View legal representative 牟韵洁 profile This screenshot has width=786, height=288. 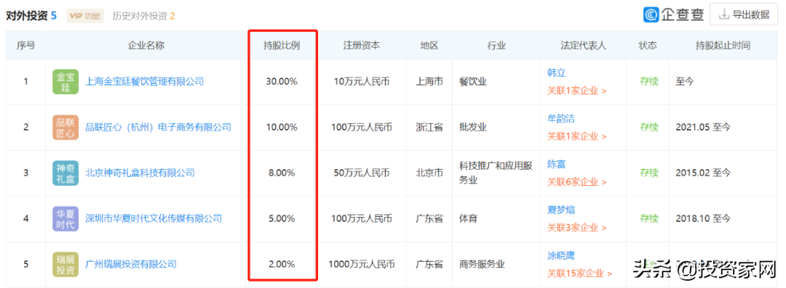(561, 118)
